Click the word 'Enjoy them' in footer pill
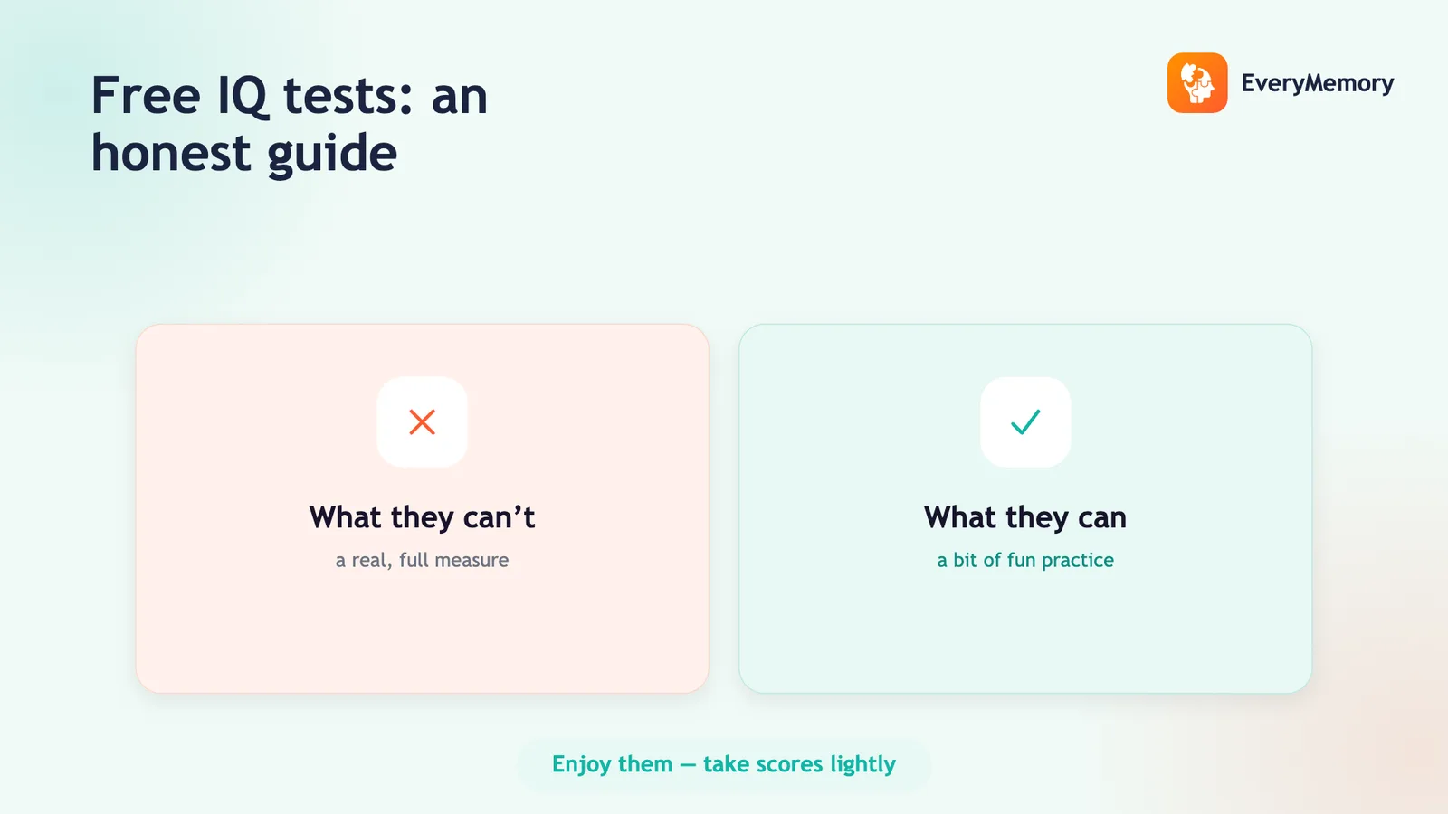 tap(613, 764)
